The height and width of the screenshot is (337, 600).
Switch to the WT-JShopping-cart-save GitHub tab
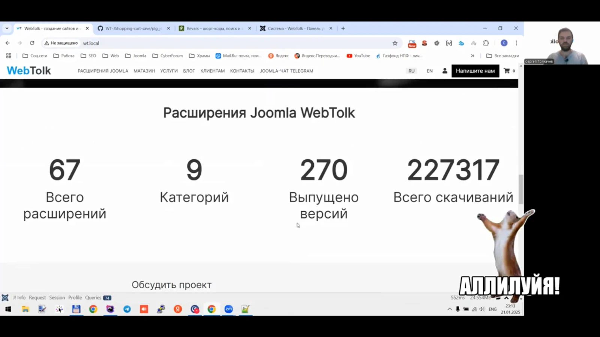point(133,28)
